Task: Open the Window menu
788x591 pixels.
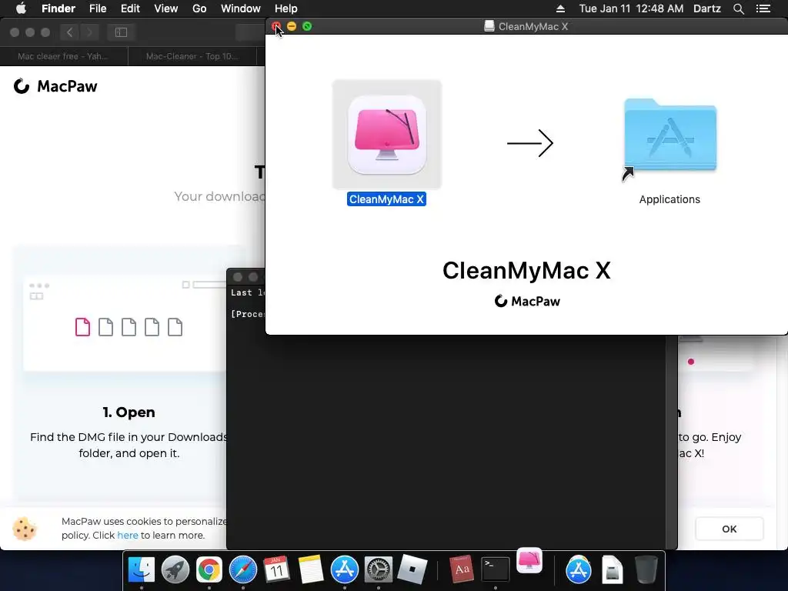Action: click(241, 8)
